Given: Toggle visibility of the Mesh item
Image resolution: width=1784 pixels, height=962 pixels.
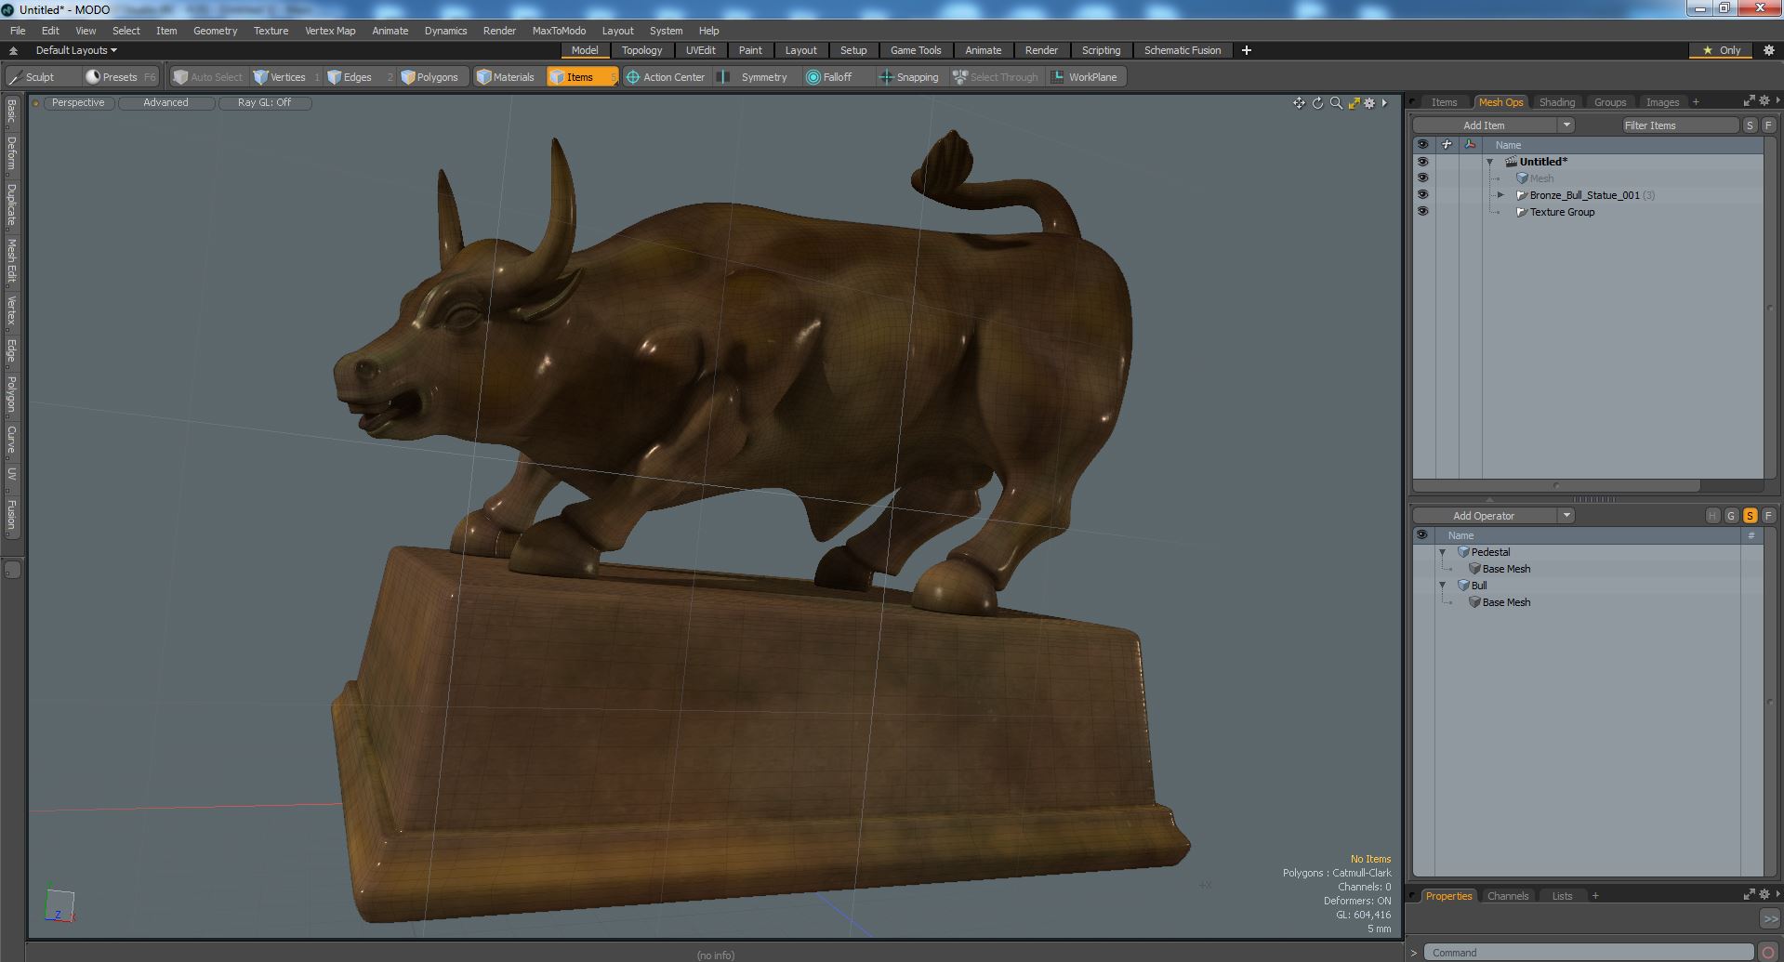Looking at the screenshot, I should pyautogui.click(x=1422, y=178).
